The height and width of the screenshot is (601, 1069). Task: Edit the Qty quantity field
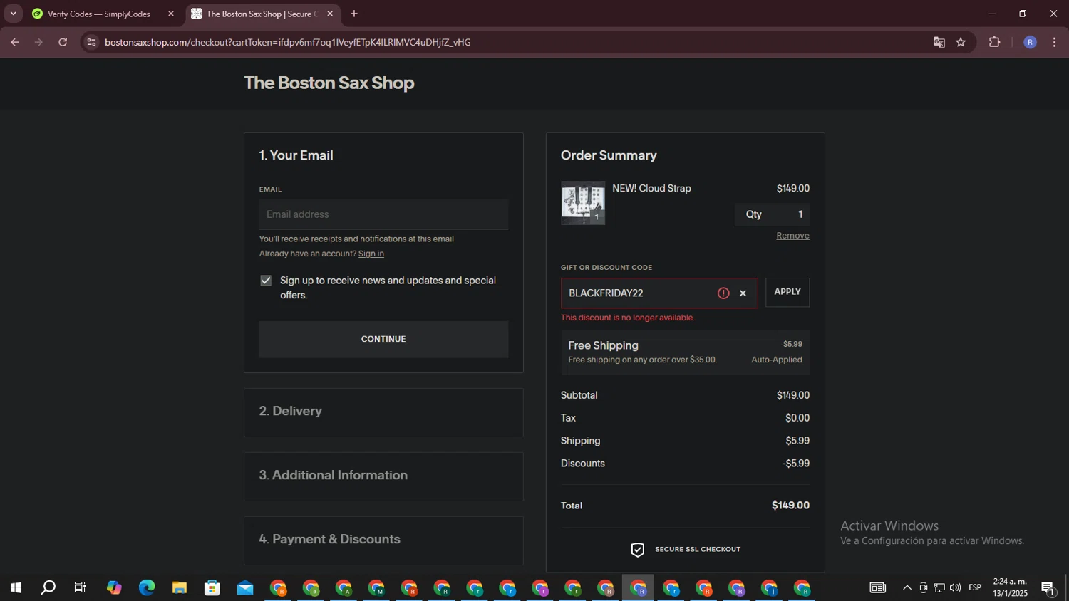pyautogui.click(x=772, y=214)
